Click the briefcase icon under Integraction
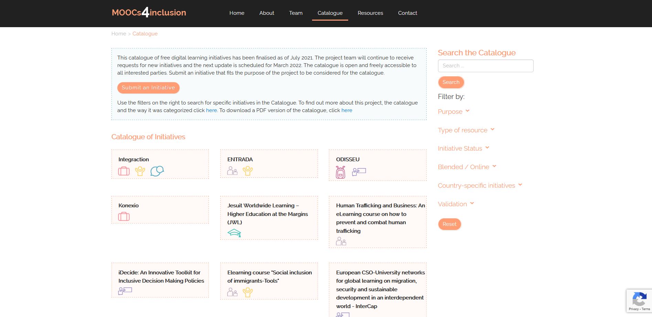The width and height of the screenshot is (652, 317). pos(124,171)
